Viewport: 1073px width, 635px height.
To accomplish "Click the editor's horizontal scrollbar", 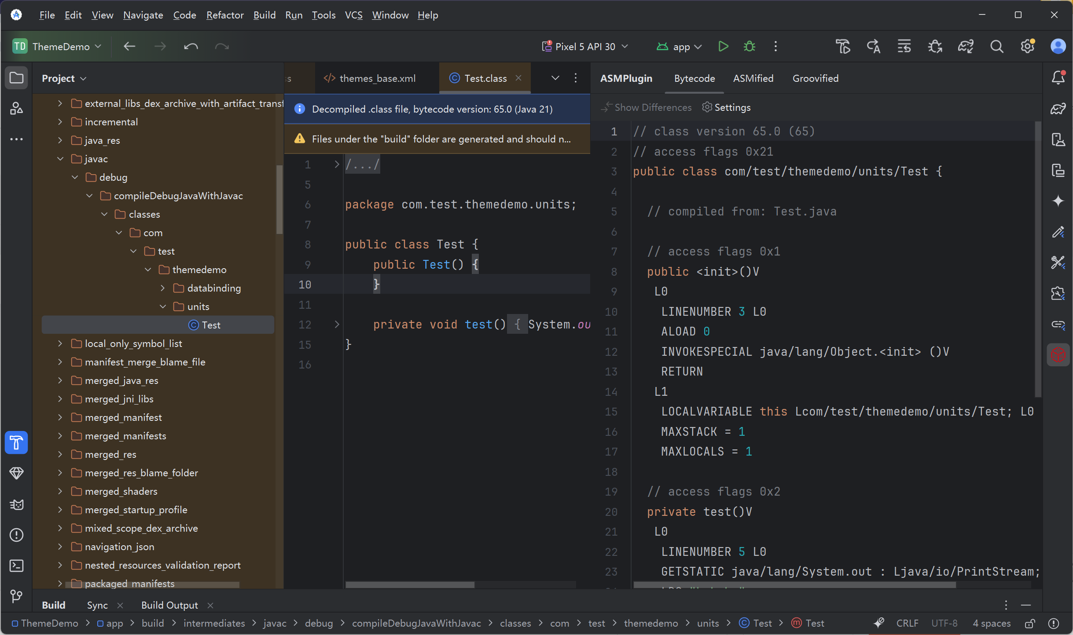I will [409, 584].
